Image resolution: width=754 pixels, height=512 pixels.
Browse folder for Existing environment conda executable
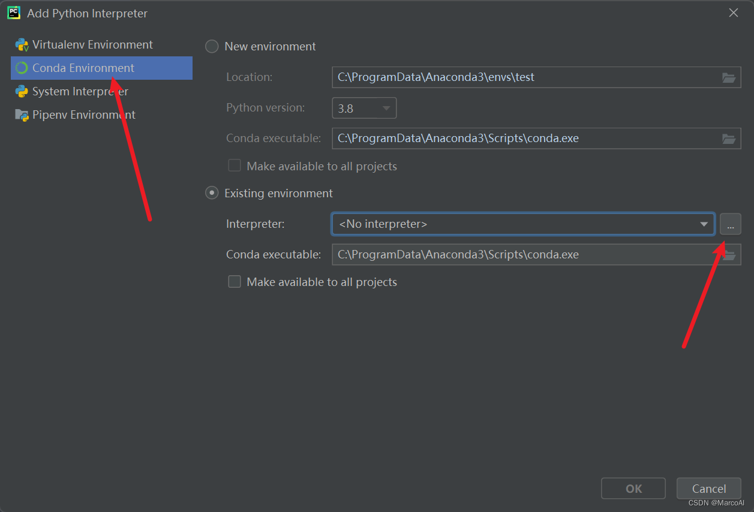(730, 256)
